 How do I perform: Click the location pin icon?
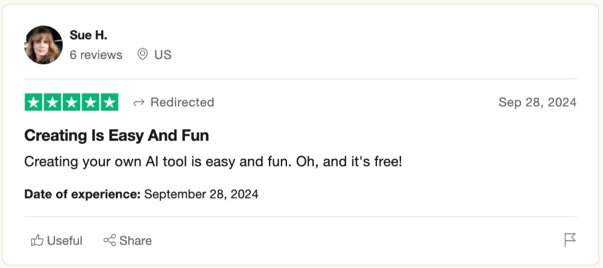pyautogui.click(x=143, y=55)
